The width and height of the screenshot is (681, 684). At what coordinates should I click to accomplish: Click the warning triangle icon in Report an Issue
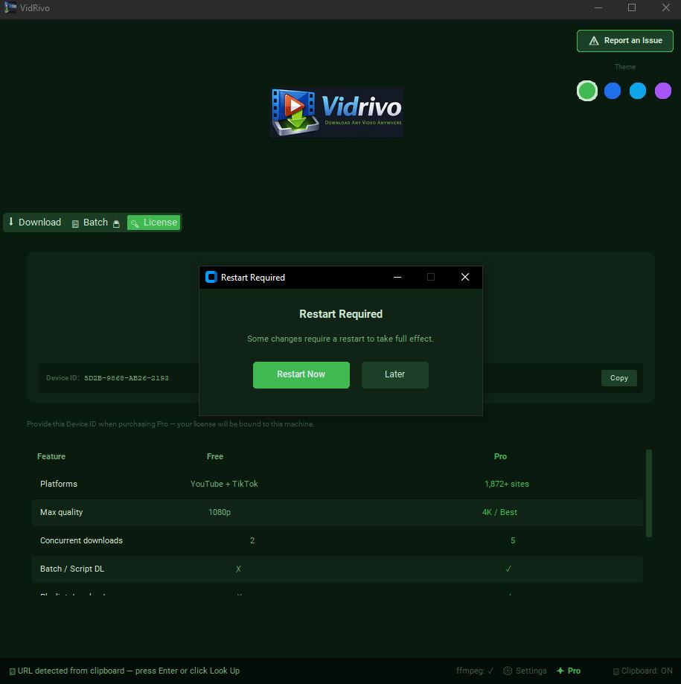tap(594, 41)
